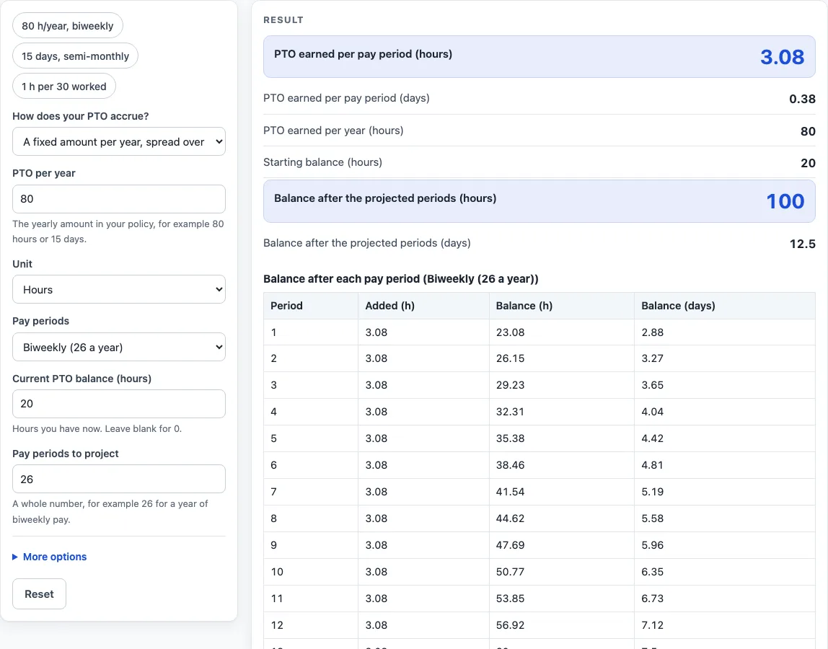Click the Period column header
This screenshot has width=828, height=649.
pos(311,306)
